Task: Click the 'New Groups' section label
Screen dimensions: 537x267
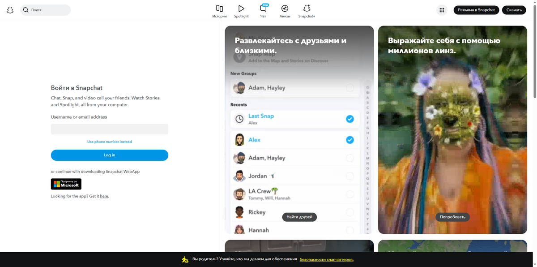Action: [x=243, y=73]
